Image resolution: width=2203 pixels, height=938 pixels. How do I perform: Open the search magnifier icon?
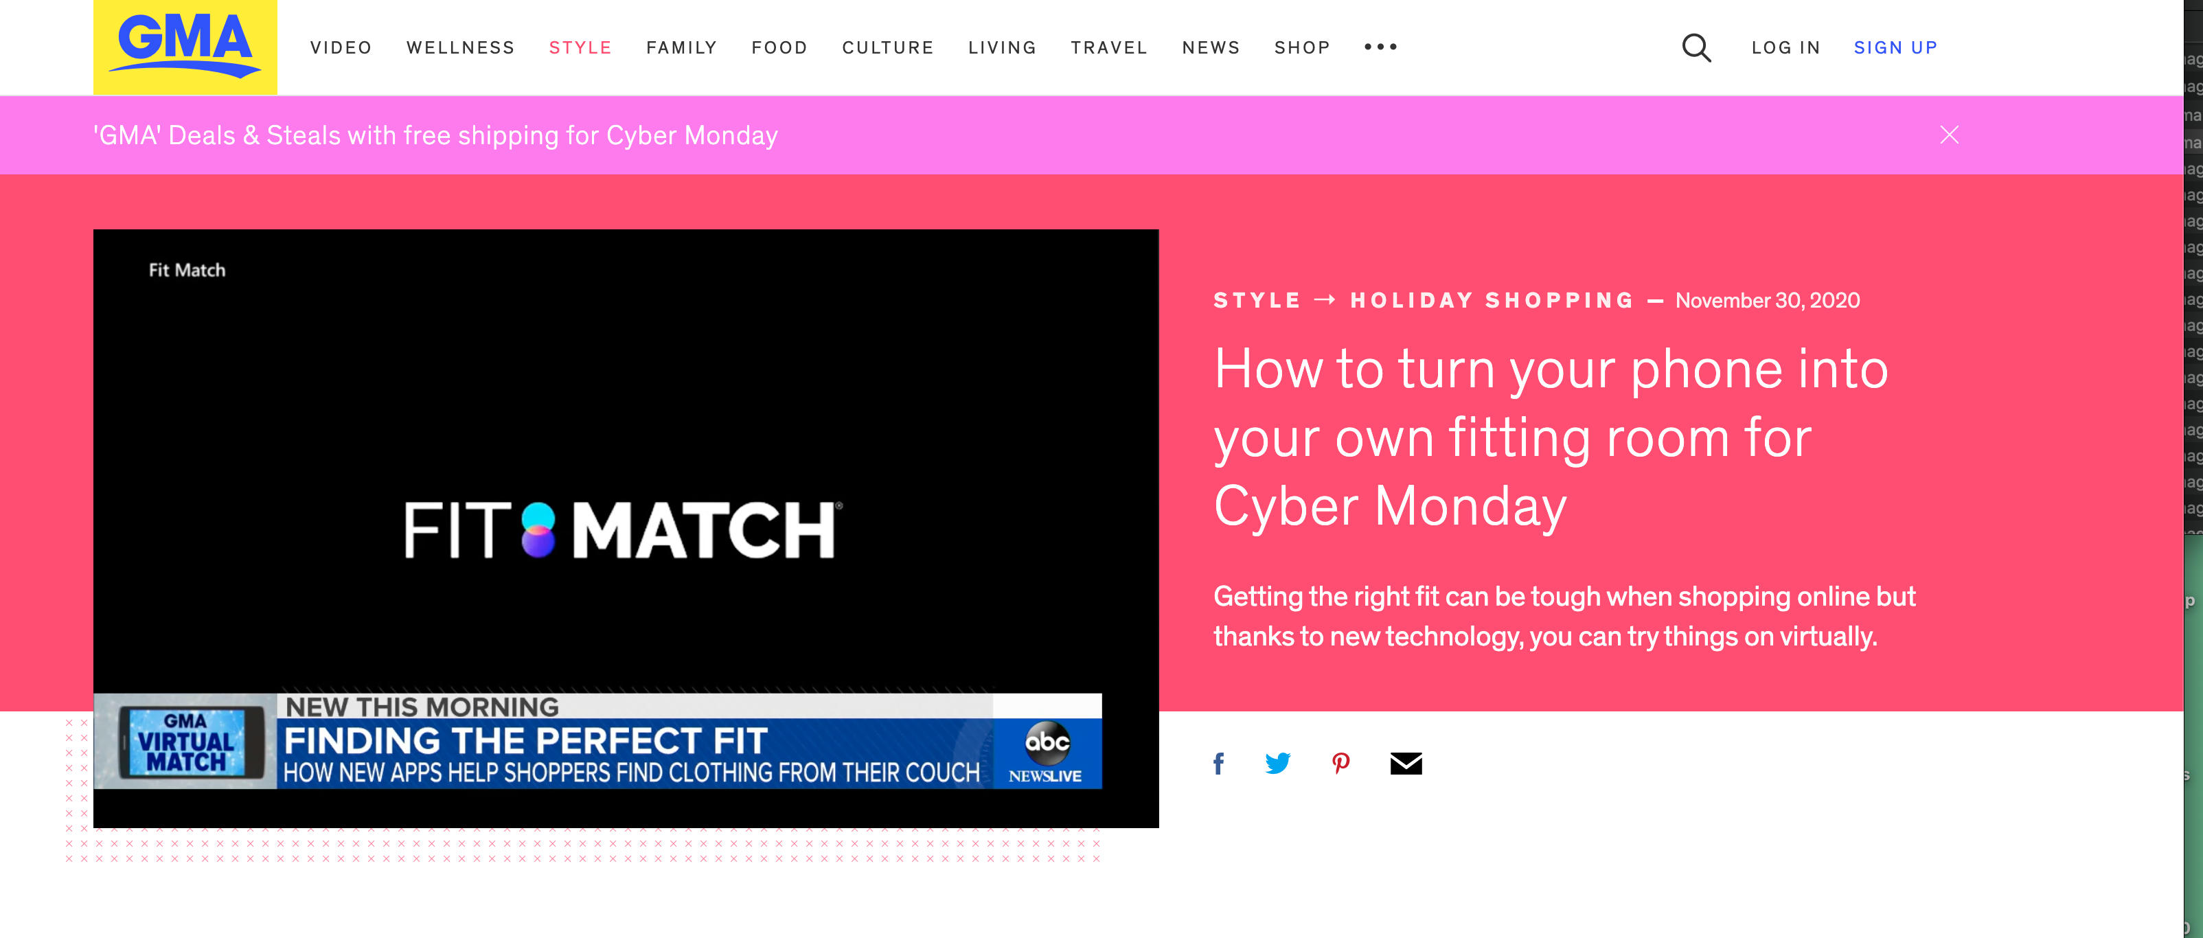[1696, 48]
